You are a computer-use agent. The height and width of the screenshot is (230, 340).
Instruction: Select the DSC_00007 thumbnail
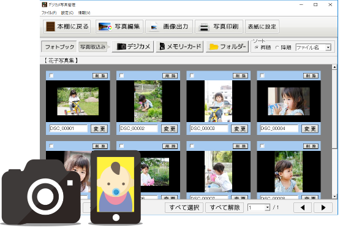tap(218, 172)
